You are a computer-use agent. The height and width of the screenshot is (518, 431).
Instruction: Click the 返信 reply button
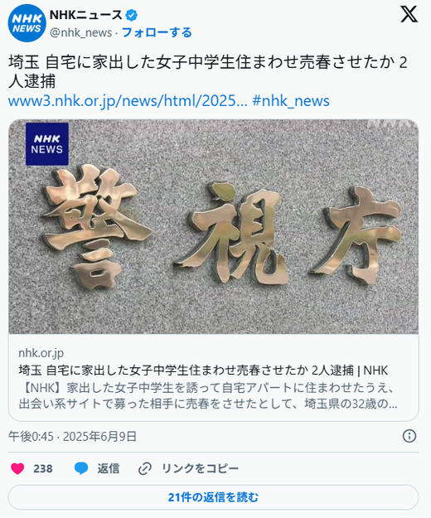tap(109, 468)
